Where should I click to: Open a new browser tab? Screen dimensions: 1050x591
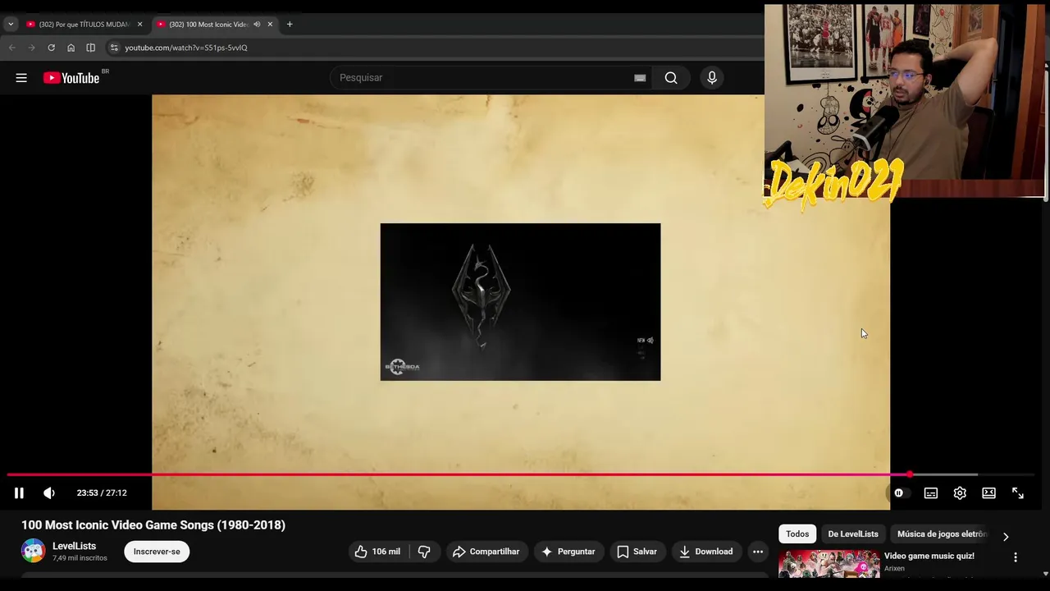point(290,25)
